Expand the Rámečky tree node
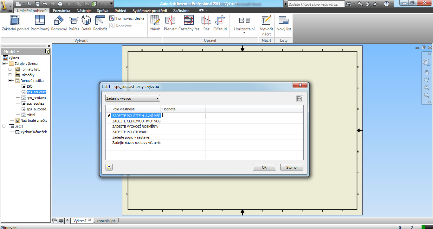The height and width of the screenshot is (229, 433). (10, 75)
